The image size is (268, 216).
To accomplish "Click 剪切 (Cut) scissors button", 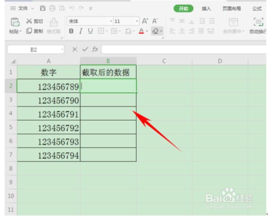I will point(34,21).
